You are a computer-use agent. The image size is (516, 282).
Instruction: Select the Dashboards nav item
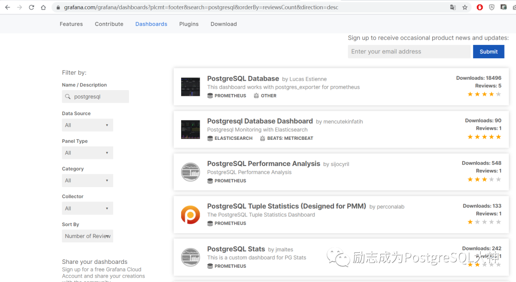(151, 24)
